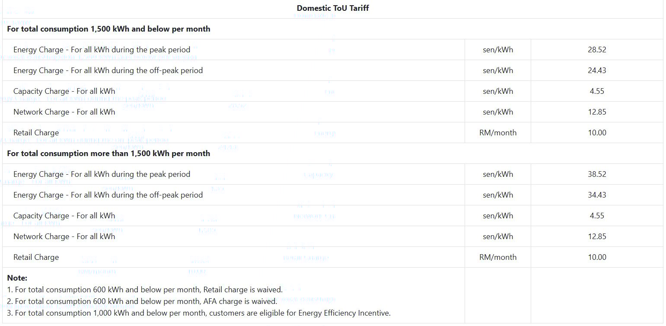The image size is (666, 326).
Task: Click the off-peak period label beside 34.43
Action: pyautogui.click(x=108, y=195)
